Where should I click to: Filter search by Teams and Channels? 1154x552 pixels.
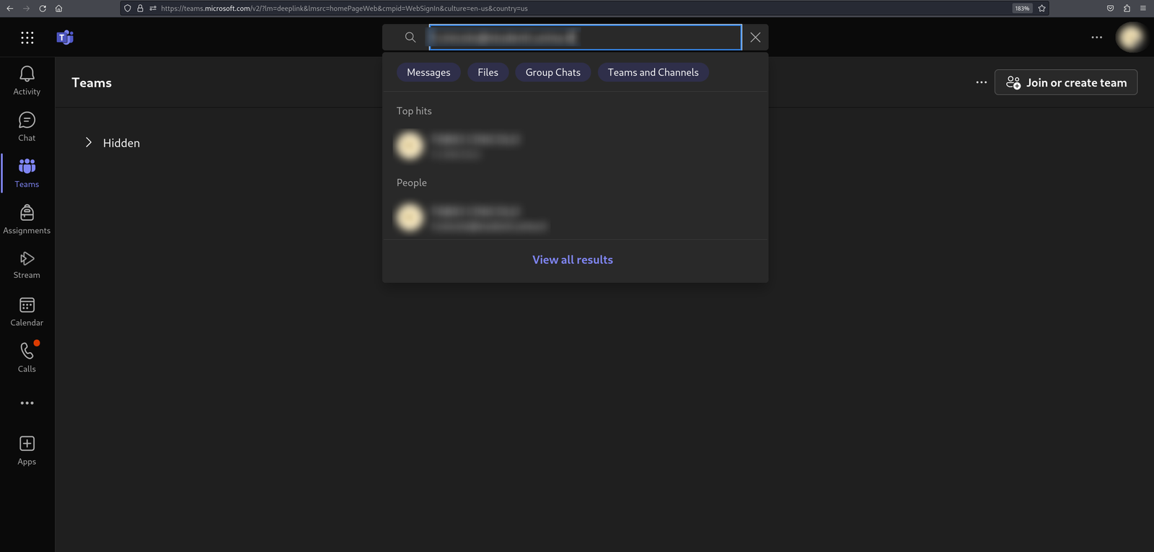tap(653, 72)
